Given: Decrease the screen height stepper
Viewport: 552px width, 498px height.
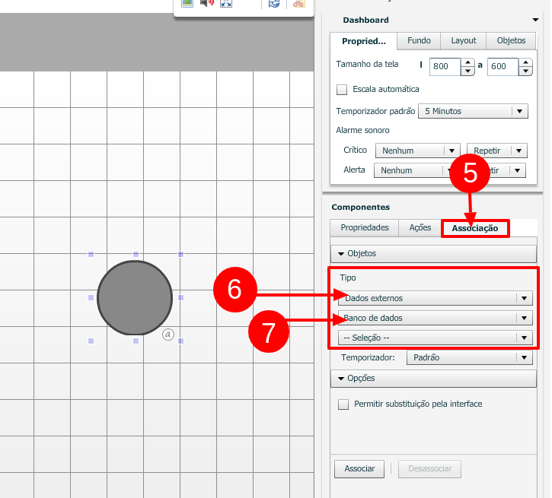Looking at the screenshot, I should [525, 71].
